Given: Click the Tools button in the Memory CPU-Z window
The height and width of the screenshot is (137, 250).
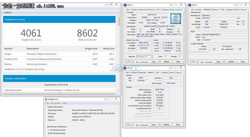Looking at the screenshot, I should 153,125.
